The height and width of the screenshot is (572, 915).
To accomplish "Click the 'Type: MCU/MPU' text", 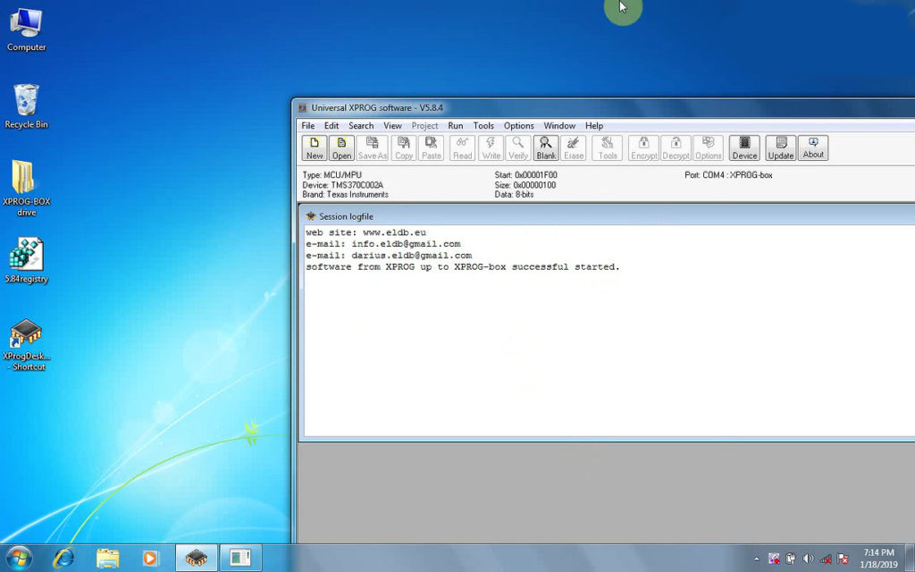I will (332, 175).
